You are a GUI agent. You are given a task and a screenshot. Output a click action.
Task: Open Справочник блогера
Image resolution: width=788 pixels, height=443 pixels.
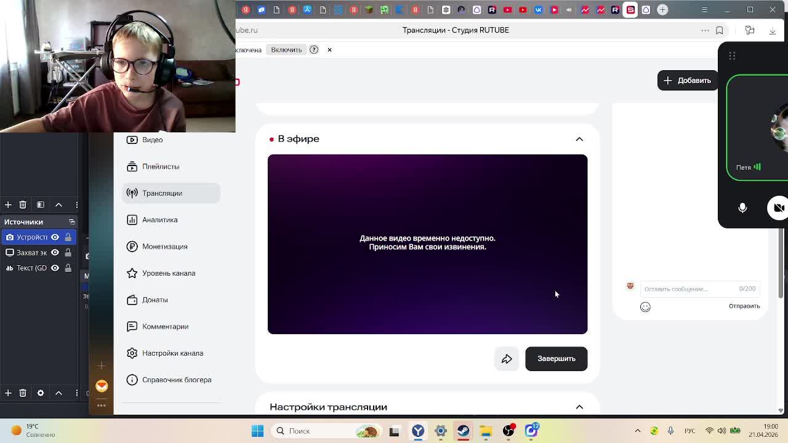tap(171, 380)
